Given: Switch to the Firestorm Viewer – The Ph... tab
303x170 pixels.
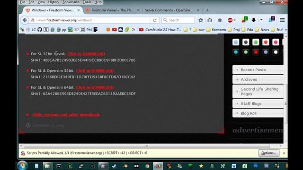Looking at the screenshot, I should pos(112,10).
